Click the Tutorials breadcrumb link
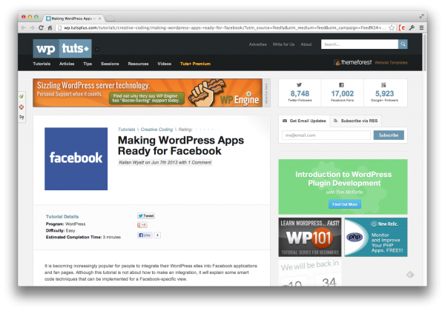445x311 pixels. pos(126,130)
